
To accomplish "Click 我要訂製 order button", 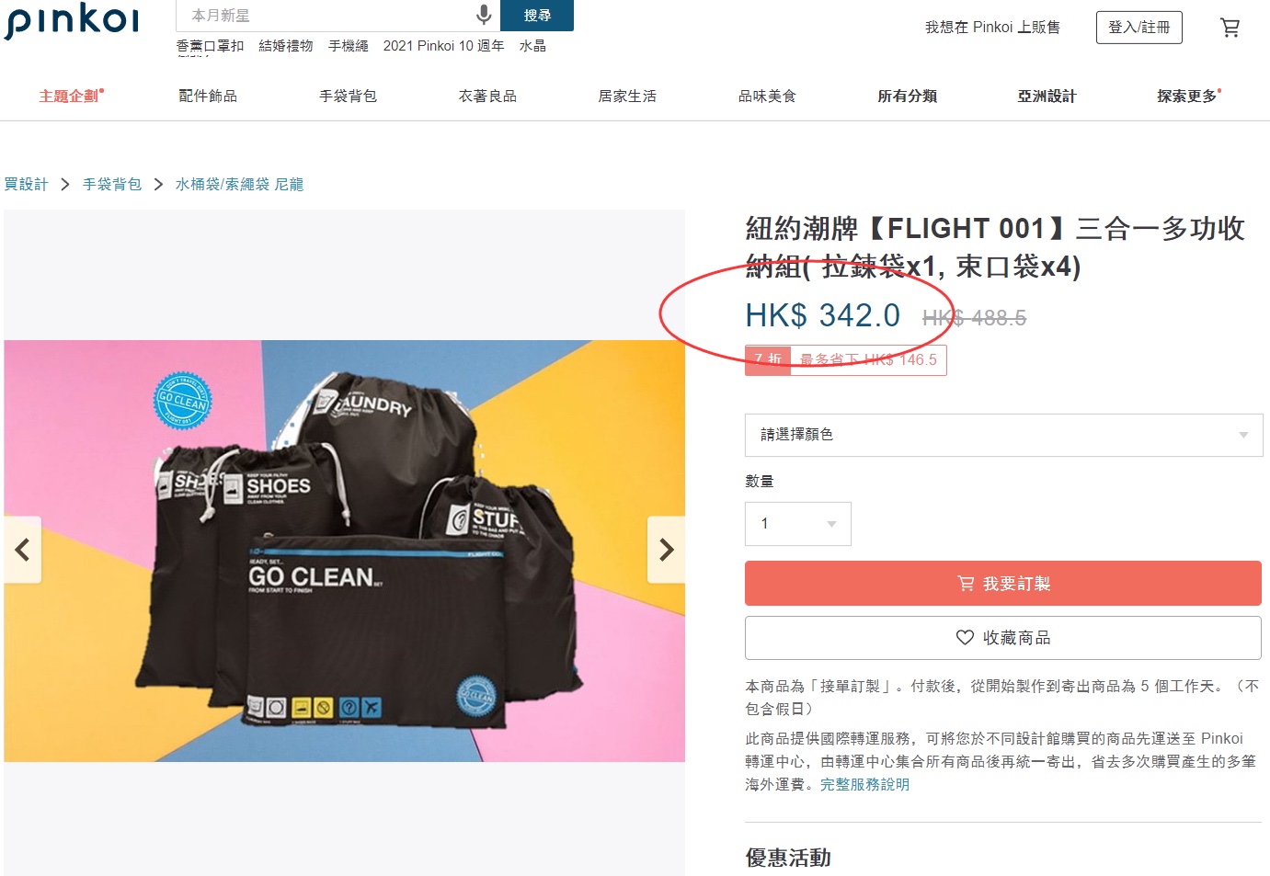I will point(1003,584).
